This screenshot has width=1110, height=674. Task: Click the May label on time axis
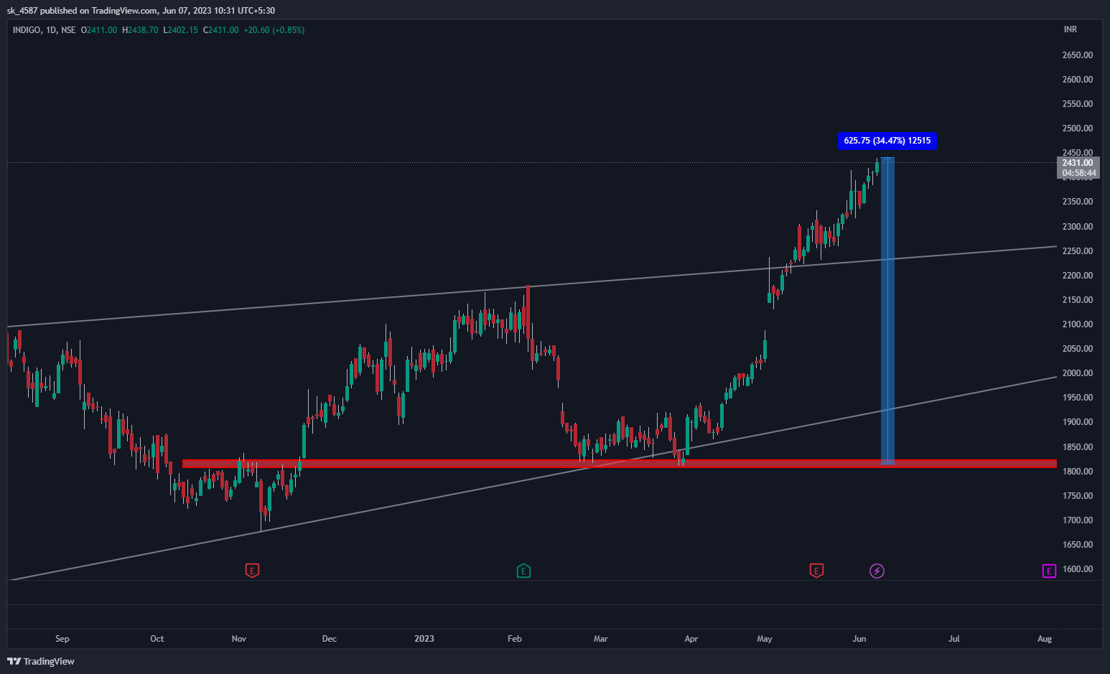click(x=765, y=639)
